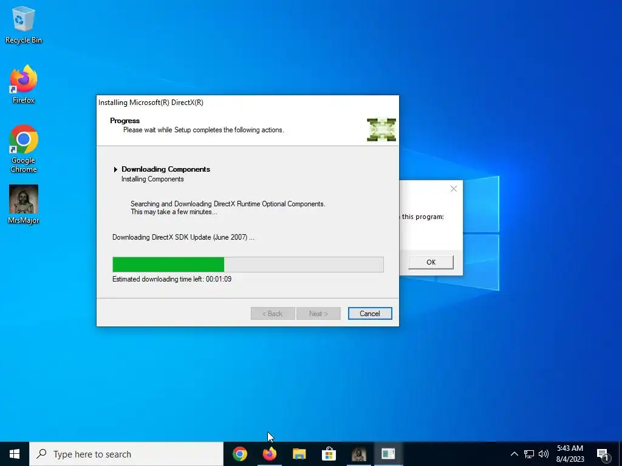Open the clock showing 5:43 AM
The width and height of the screenshot is (622, 466).
(x=570, y=454)
